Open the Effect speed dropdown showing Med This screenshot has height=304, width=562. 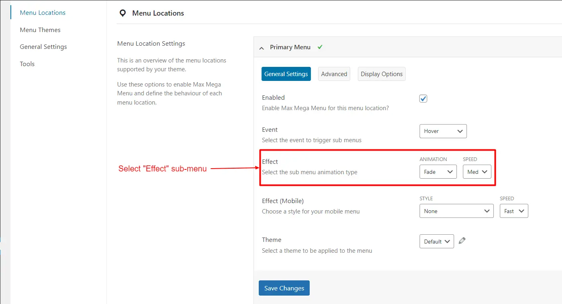point(477,172)
